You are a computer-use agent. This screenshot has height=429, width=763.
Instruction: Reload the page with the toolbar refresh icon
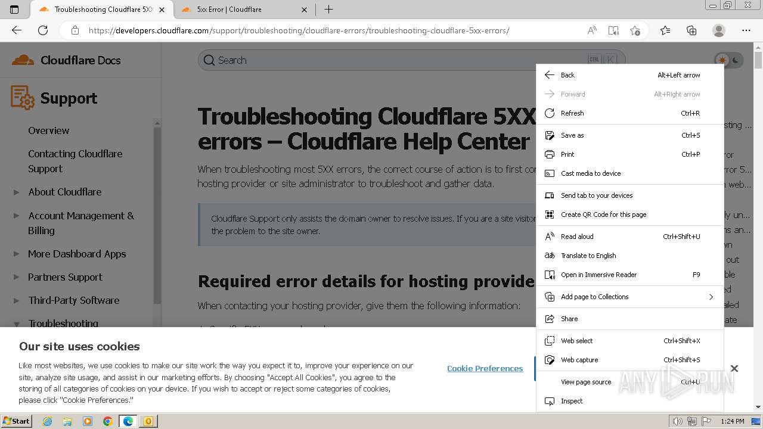pos(43,30)
